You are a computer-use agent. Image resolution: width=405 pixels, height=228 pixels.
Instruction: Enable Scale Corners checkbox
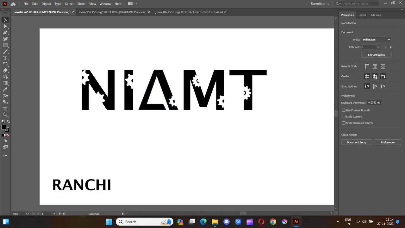[x=344, y=117]
